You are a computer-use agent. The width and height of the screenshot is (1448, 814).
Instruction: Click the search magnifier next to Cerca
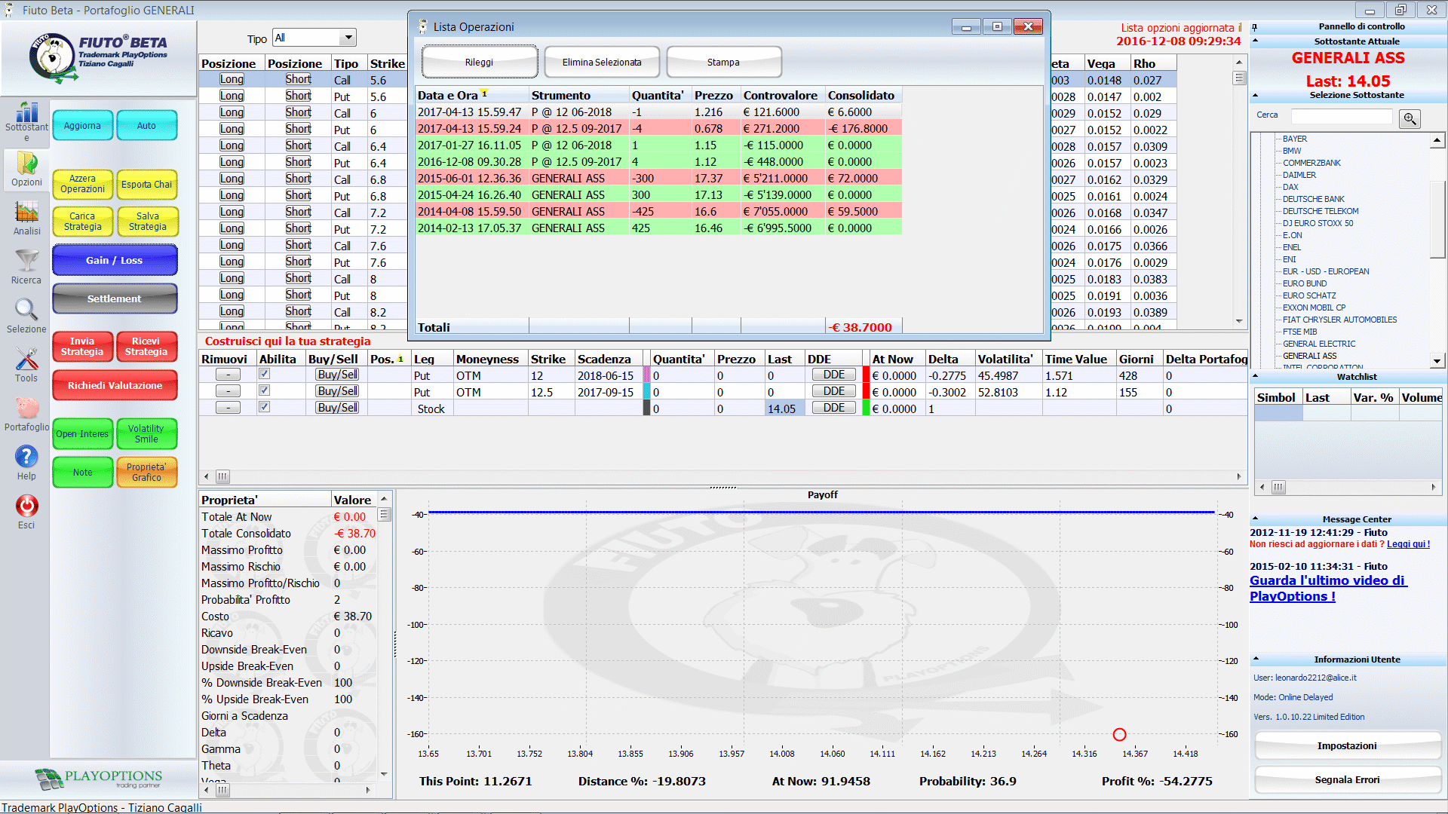pos(1410,118)
